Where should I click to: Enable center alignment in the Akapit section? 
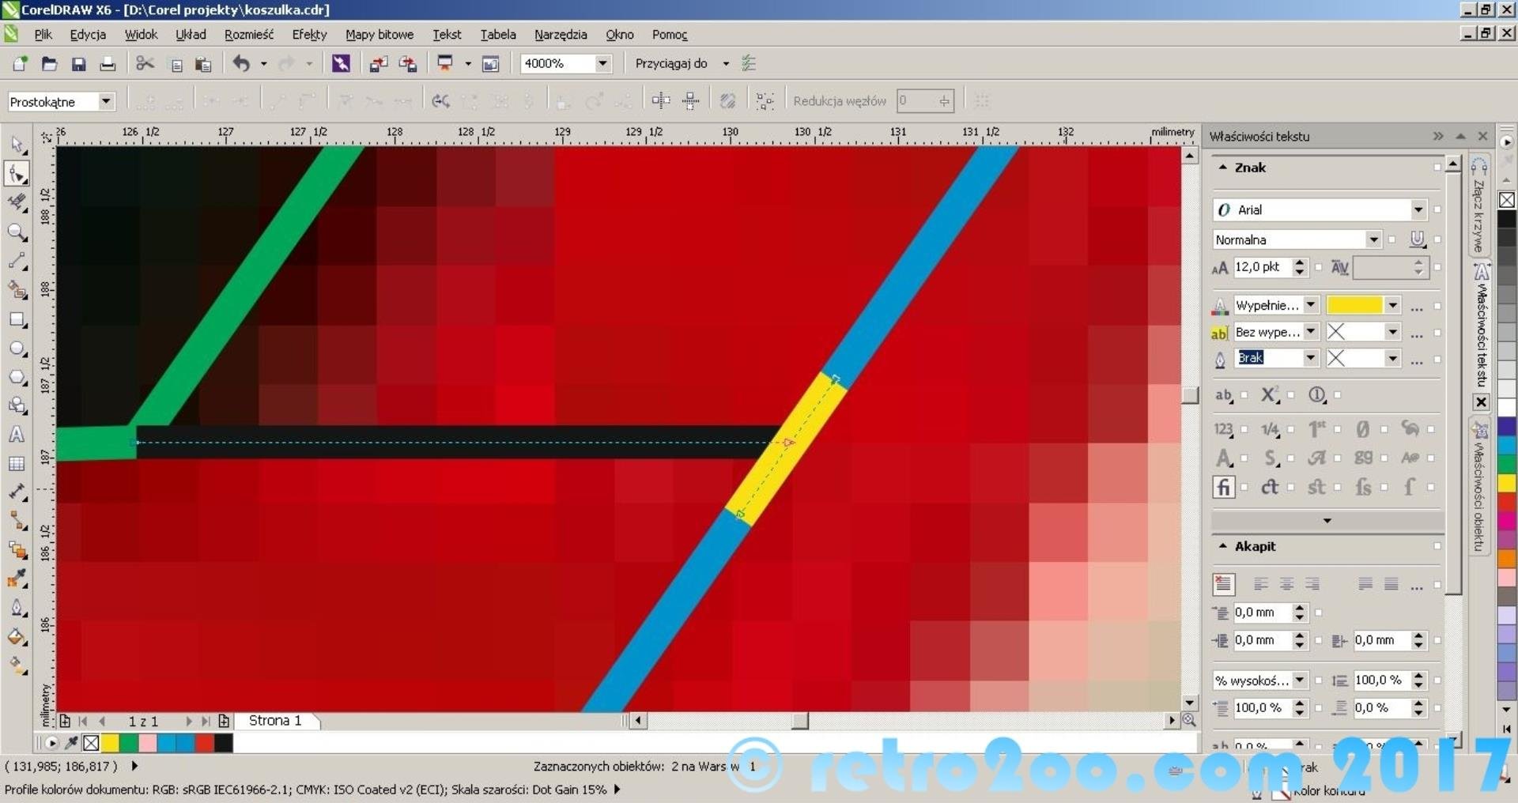click(x=1286, y=584)
